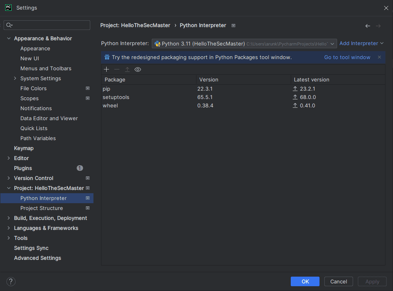Click upgrade arrow beside pip latest version
Image resolution: width=393 pixels, height=291 pixels.
pyautogui.click(x=295, y=89)
